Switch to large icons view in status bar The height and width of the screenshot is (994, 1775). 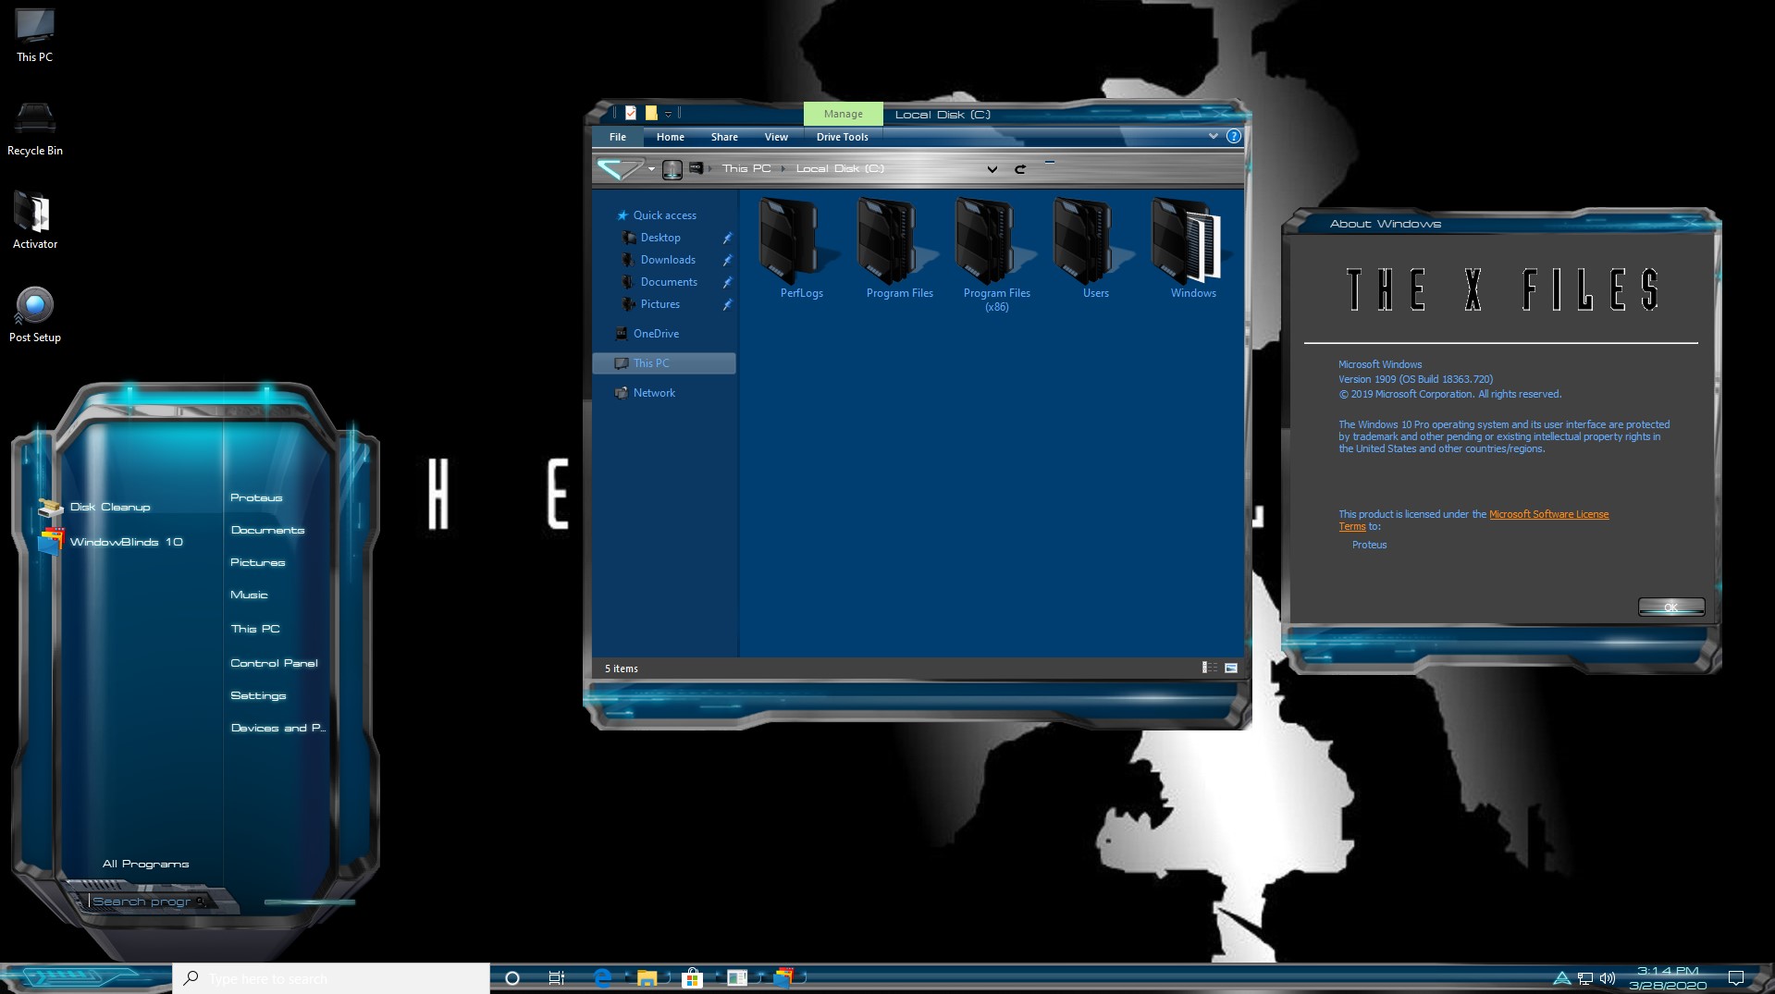point(1231,668)
